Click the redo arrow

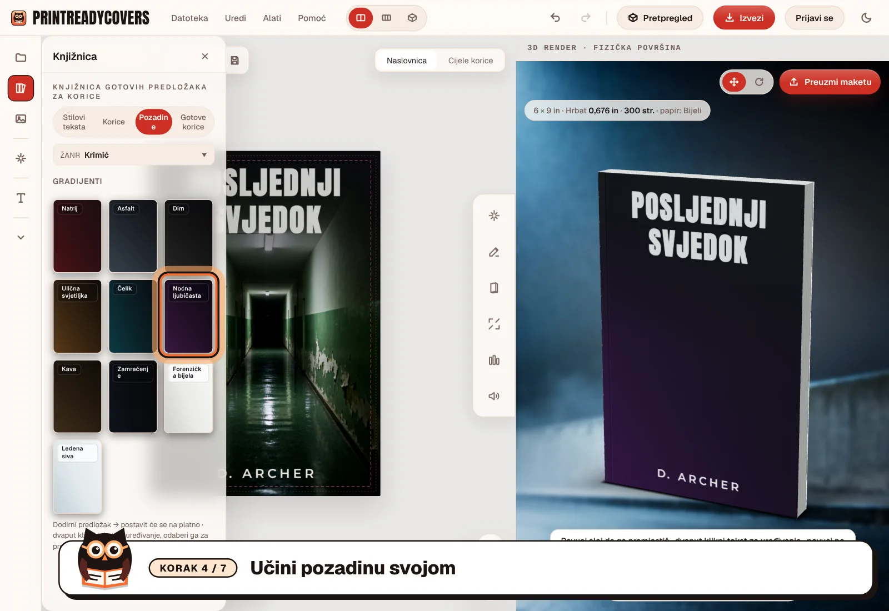(586, 18)
